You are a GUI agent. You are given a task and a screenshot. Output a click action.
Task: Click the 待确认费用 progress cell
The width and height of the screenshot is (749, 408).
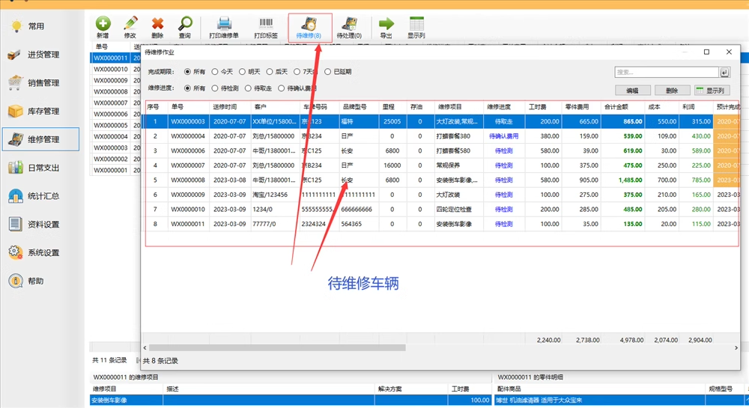point(504,136)
